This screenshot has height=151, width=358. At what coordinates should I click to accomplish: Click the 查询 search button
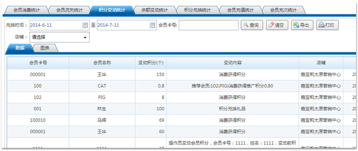pos(252,25)
